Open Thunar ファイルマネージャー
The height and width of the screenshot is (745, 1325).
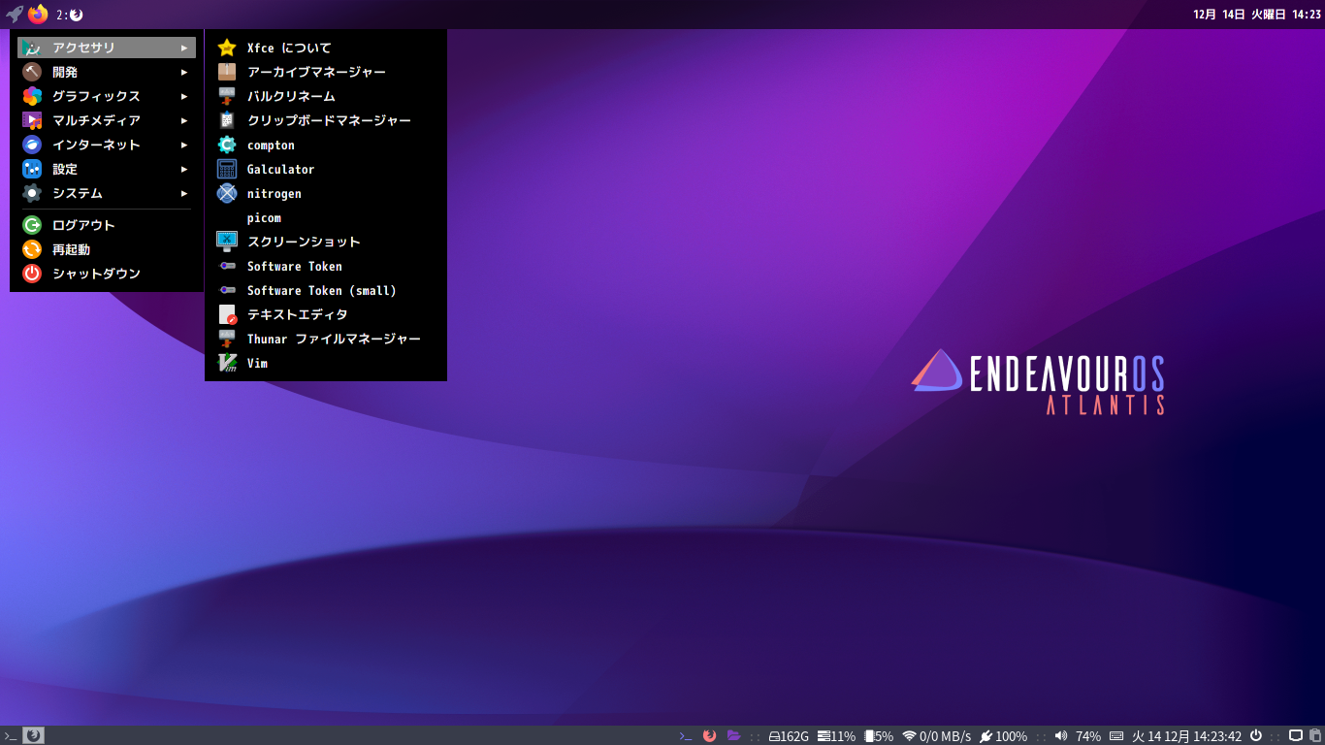pos(326,339)
